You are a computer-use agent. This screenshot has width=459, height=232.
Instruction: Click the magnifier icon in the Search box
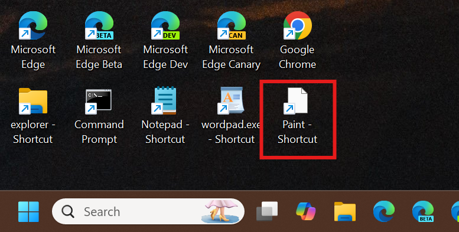tap(68, 211)
